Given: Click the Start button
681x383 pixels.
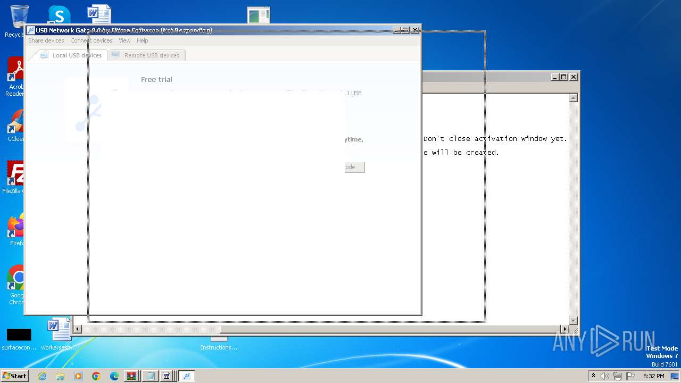Looking at the screenshot, I should point(15,376).
